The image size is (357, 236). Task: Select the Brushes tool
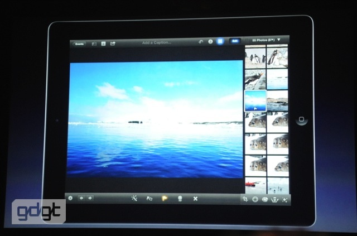274,199
